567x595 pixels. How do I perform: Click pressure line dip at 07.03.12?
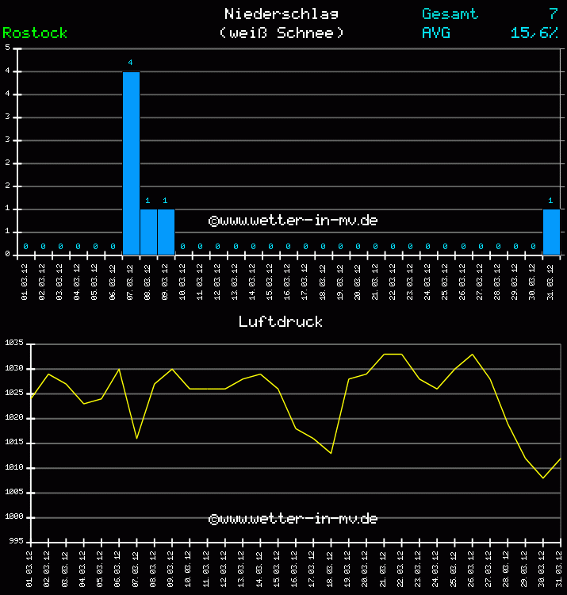(x=136, y=438)
